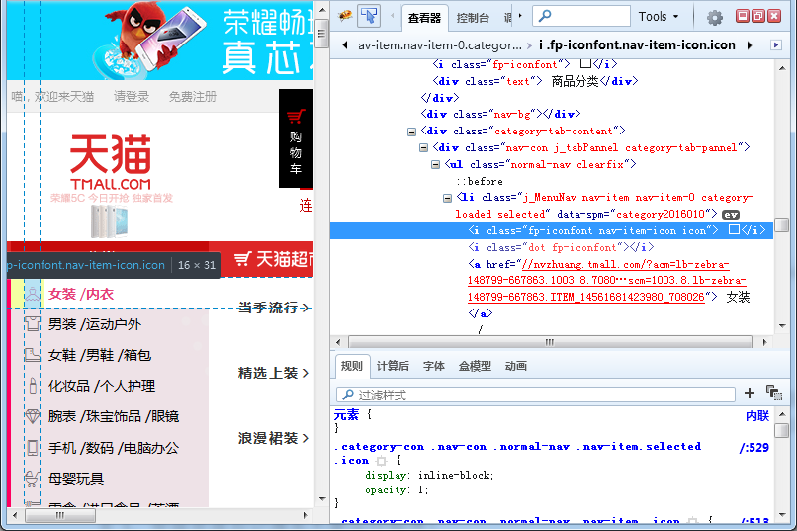Click the 过滤样式 filter styles field

point(536,395)
